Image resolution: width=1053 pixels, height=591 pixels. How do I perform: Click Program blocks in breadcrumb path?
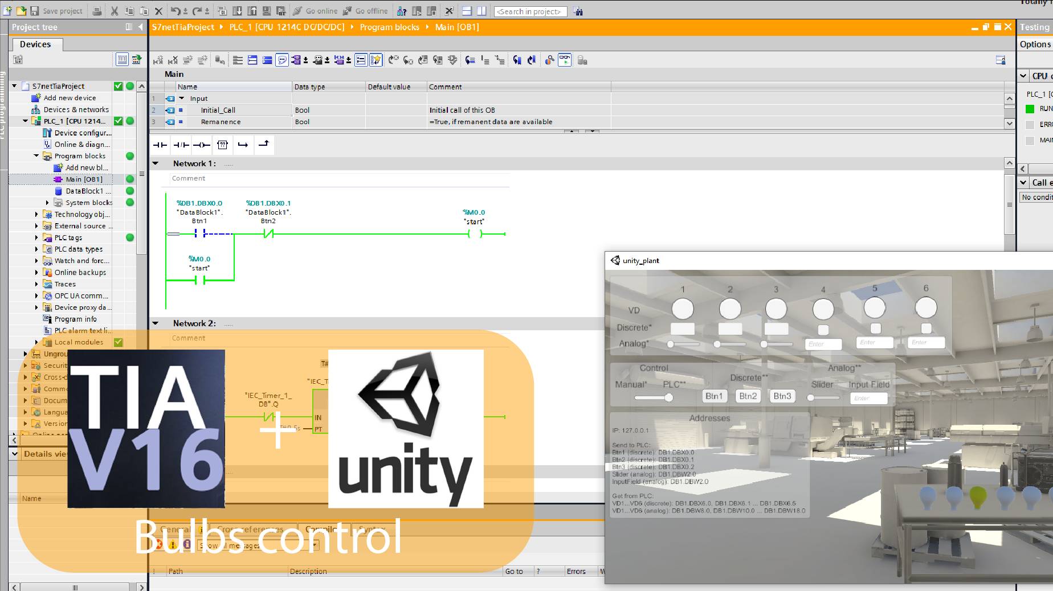pyautogui.click(x=389, y=27)
